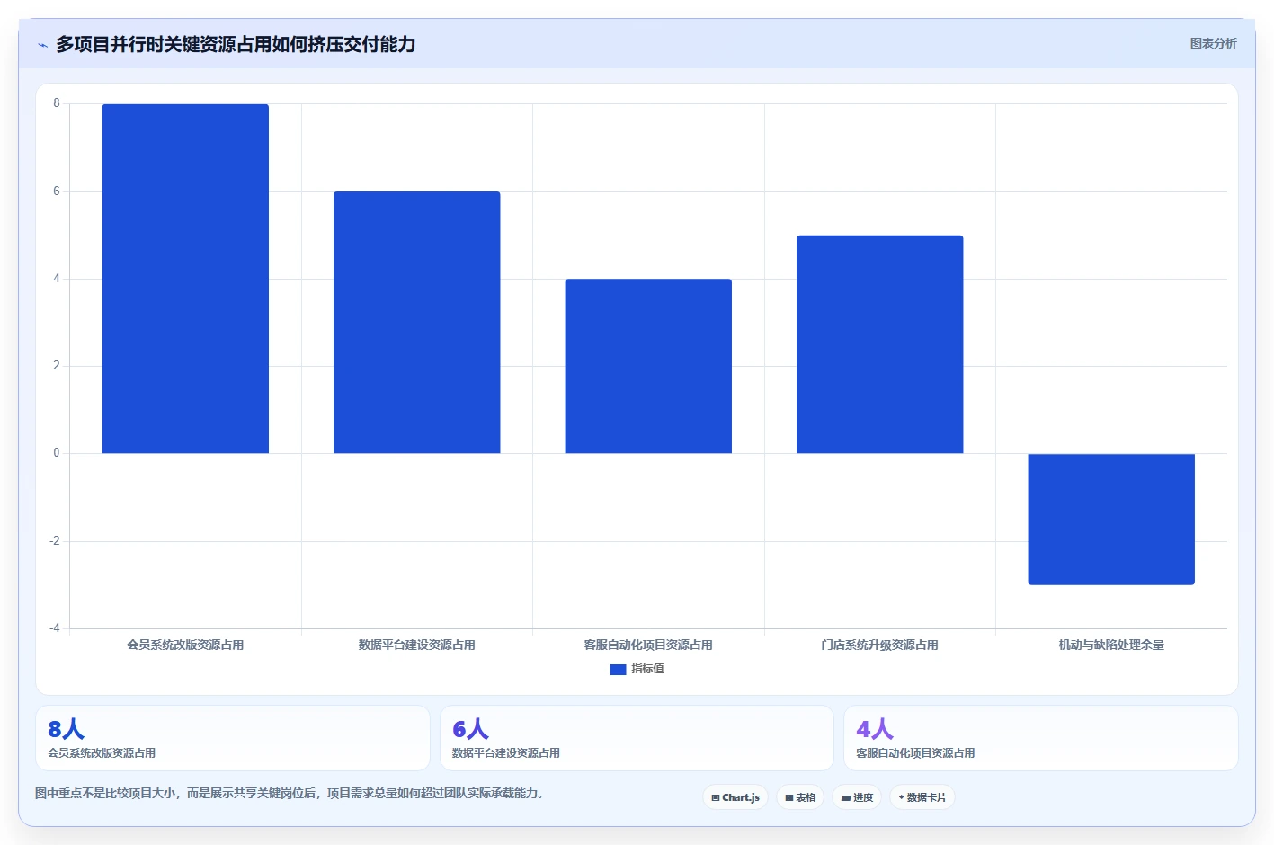This screenshot has width=1274, height=845.
Task: Click the footnote starting 图中重点不是比较项目大小
Action: (290, 794)
